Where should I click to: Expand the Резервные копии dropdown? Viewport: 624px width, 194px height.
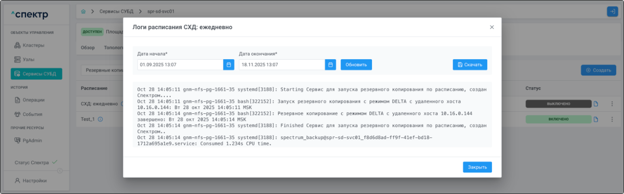pyautogui.click(x=103, y=70)
